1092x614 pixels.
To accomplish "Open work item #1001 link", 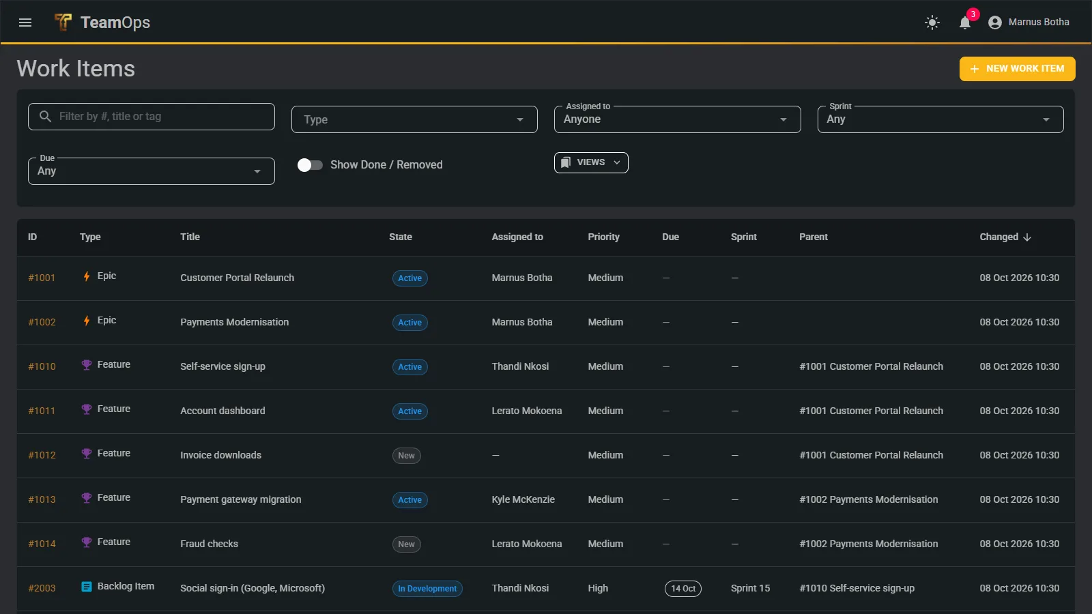I will pos(42,278).
